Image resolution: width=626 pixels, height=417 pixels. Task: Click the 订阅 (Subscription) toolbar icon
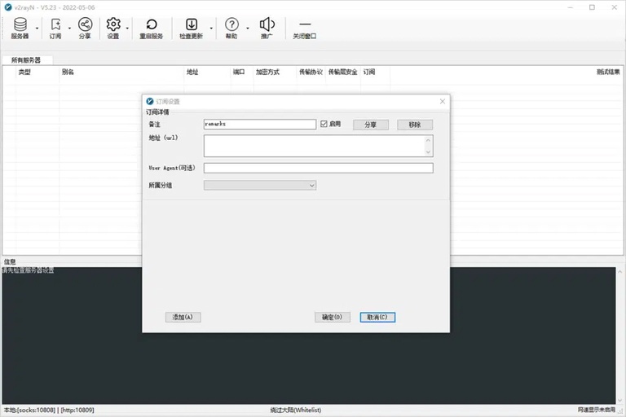55,28
